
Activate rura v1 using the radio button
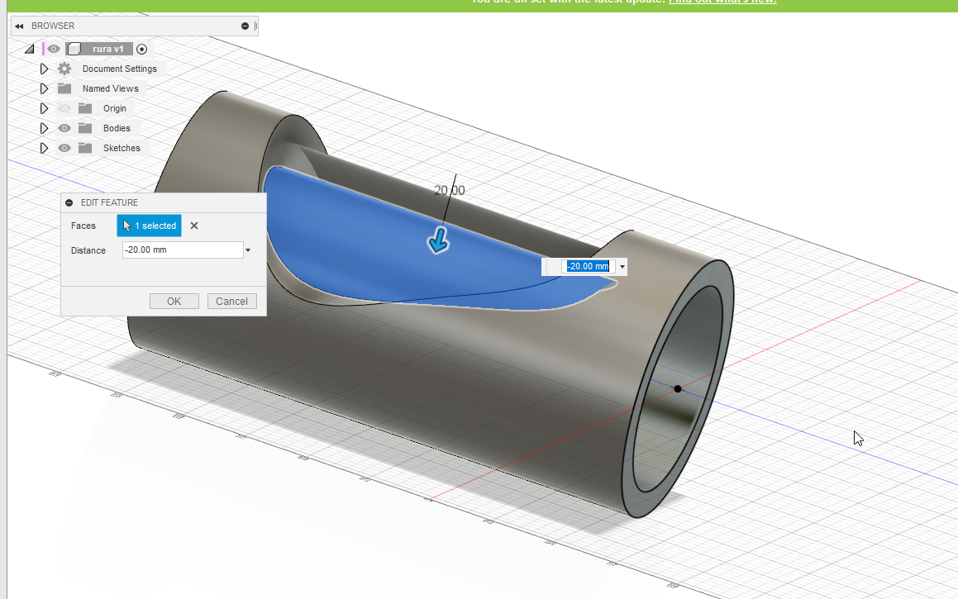[x=141, y=49]
